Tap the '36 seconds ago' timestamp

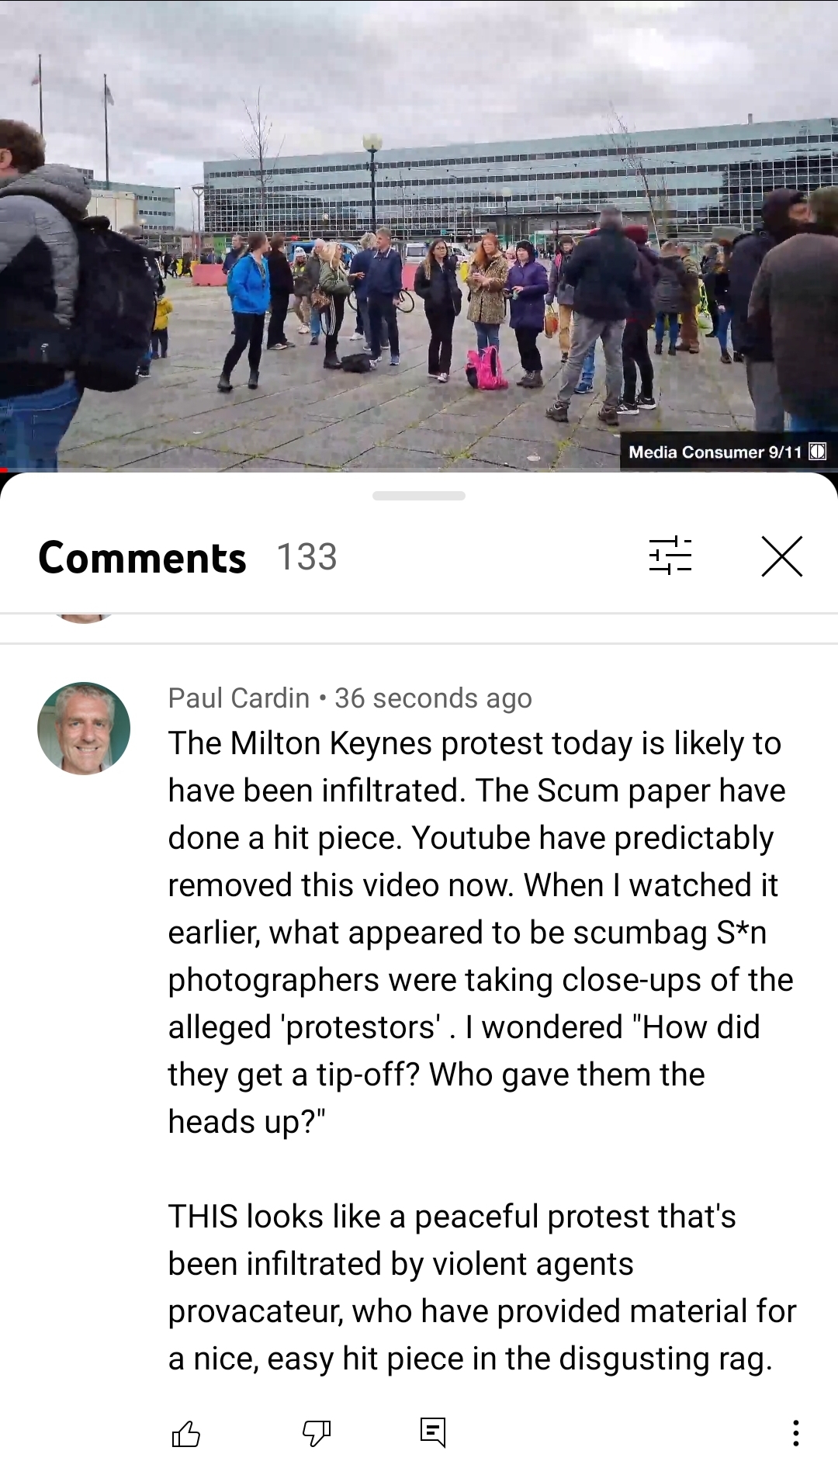coord(433,698)
